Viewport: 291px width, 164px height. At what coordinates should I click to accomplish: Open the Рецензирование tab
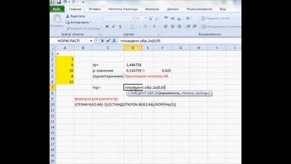[199, 9]
